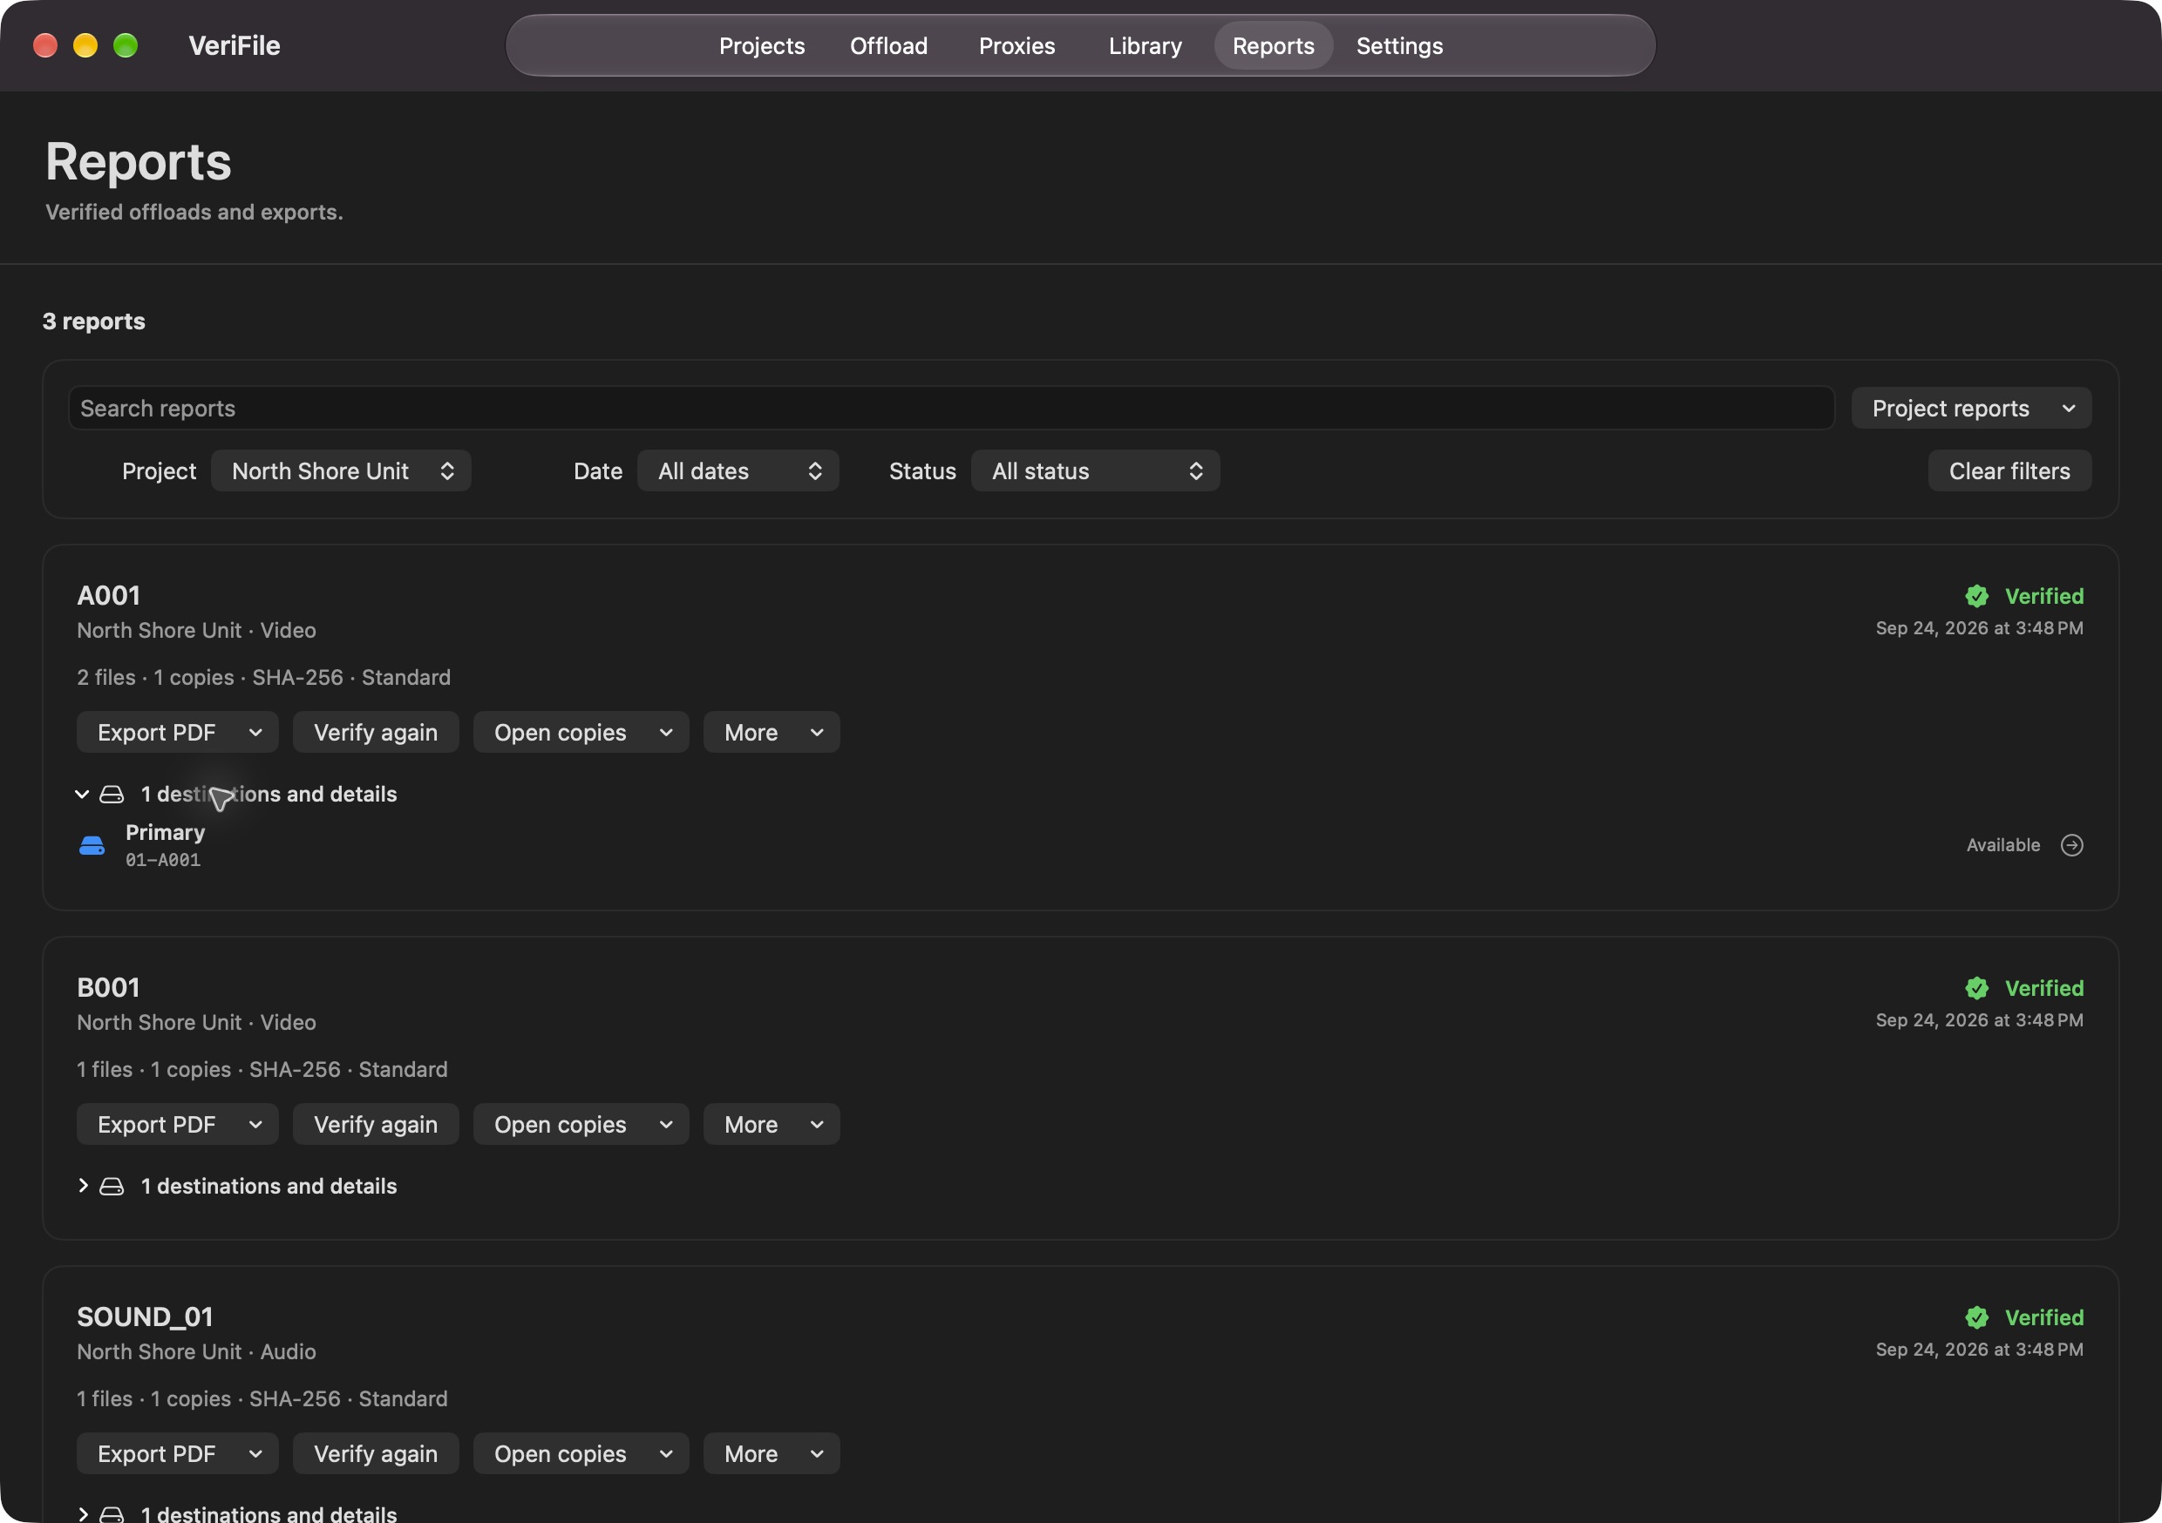Select the Reports tab
The image size is (2162, 1523).
[1273, 45]
